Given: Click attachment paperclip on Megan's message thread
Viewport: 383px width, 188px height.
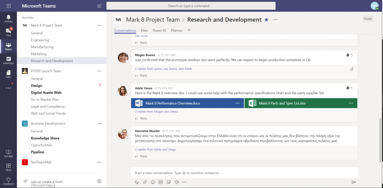Looking at the screenshot, I should [x=352, y=69].
